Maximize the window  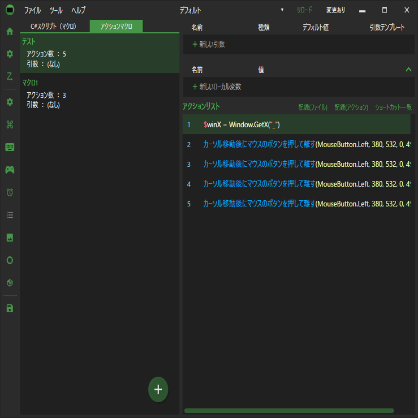click(385, 10)
